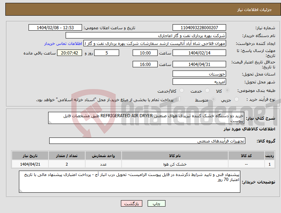The image size is (281, 213).
Task: Click the response deadline date 1404/02/14
Action: (x=199, y=53)
